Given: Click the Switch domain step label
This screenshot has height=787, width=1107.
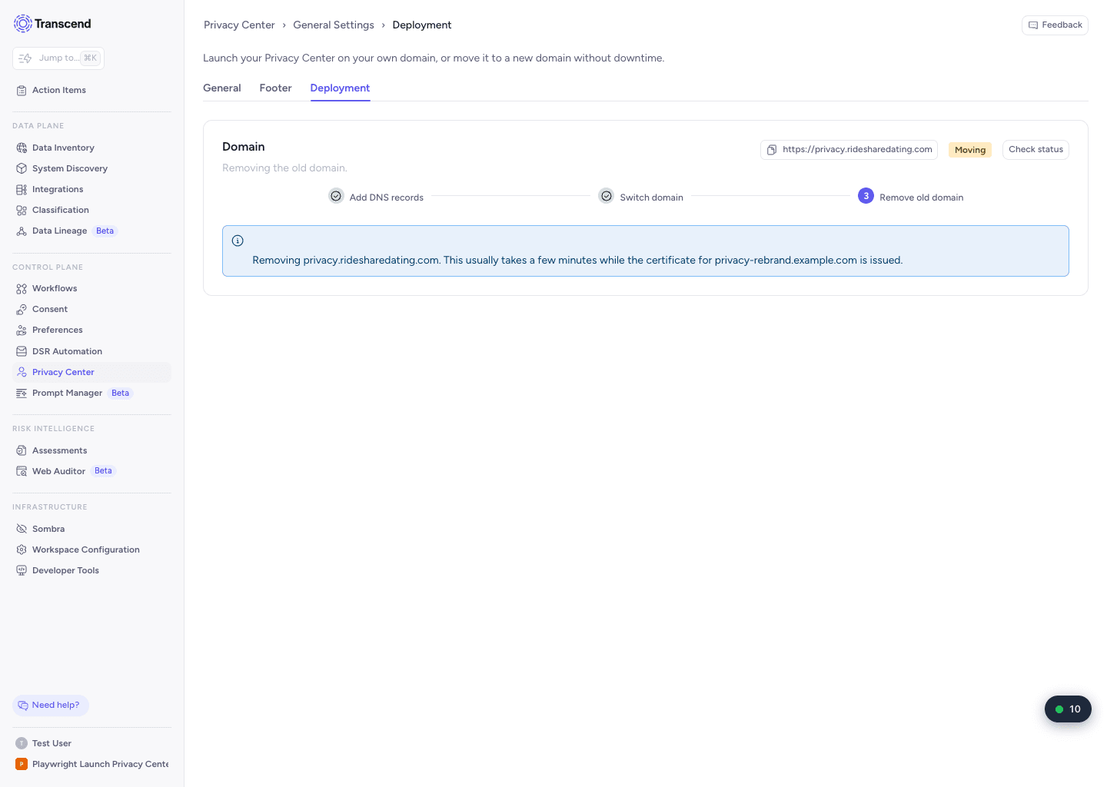Looking at the screenshot, I should 651,198.
